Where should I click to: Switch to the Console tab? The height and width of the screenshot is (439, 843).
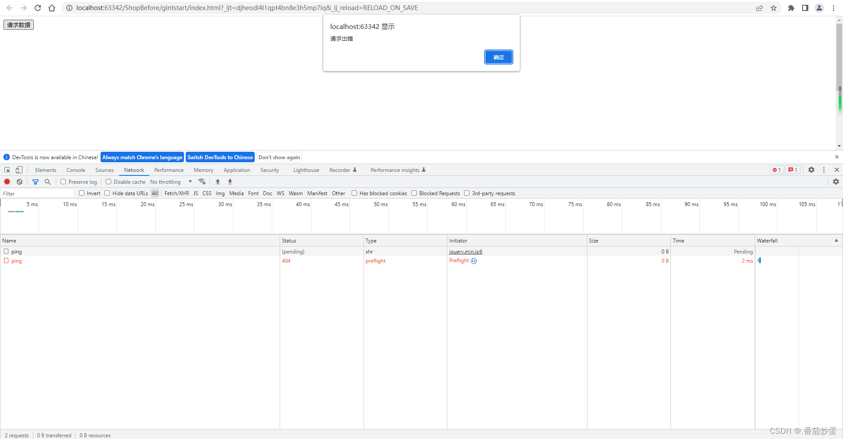pos(76,170)
